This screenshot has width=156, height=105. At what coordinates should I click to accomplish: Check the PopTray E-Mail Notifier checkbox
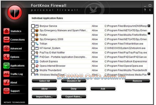point(33,53)
